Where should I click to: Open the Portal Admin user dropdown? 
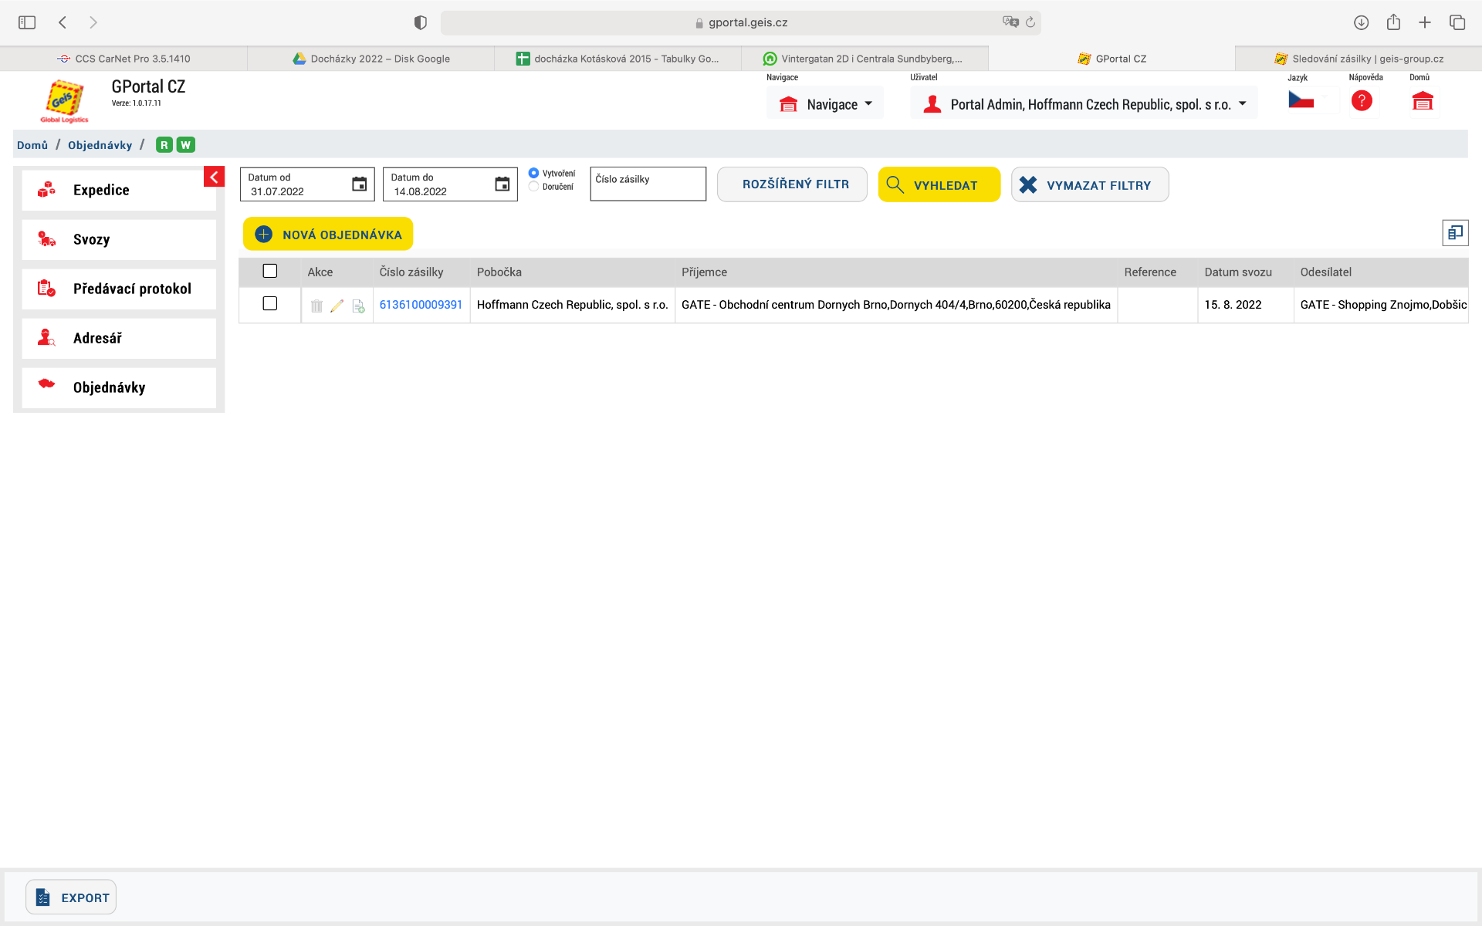[1084, 104]
